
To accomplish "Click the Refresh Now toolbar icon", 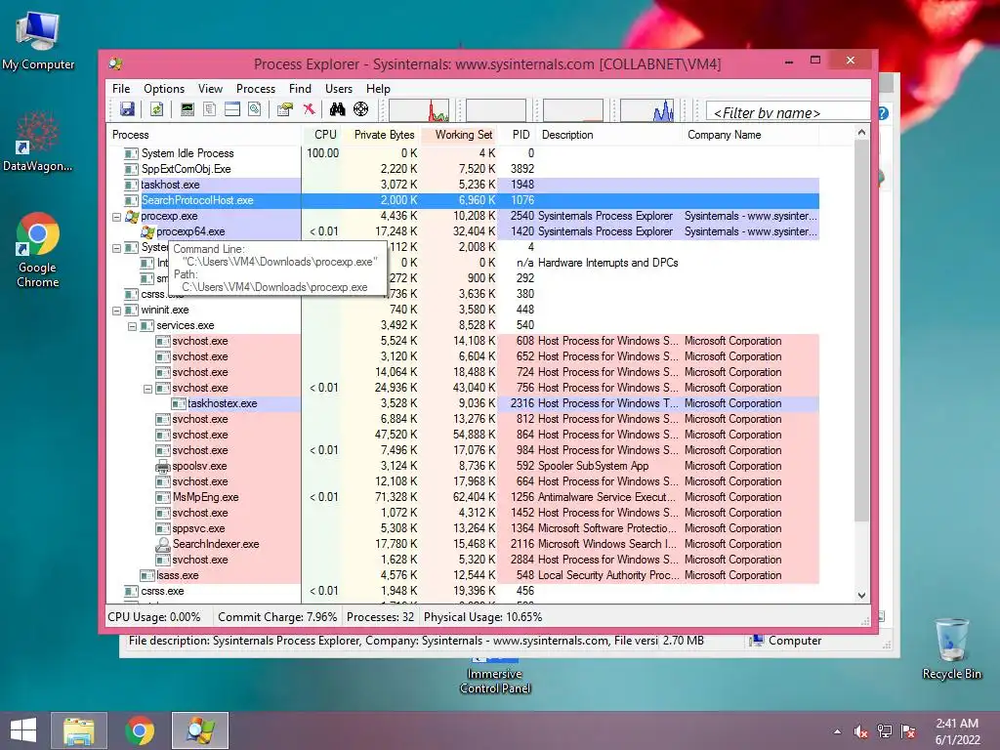I will (157, 109).
